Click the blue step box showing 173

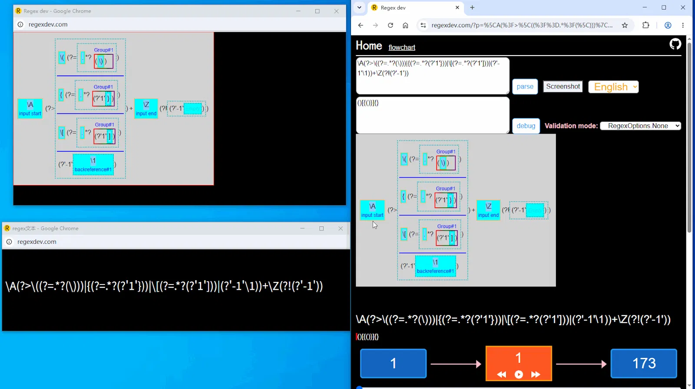pyautogui.click(x=644, y=363)
